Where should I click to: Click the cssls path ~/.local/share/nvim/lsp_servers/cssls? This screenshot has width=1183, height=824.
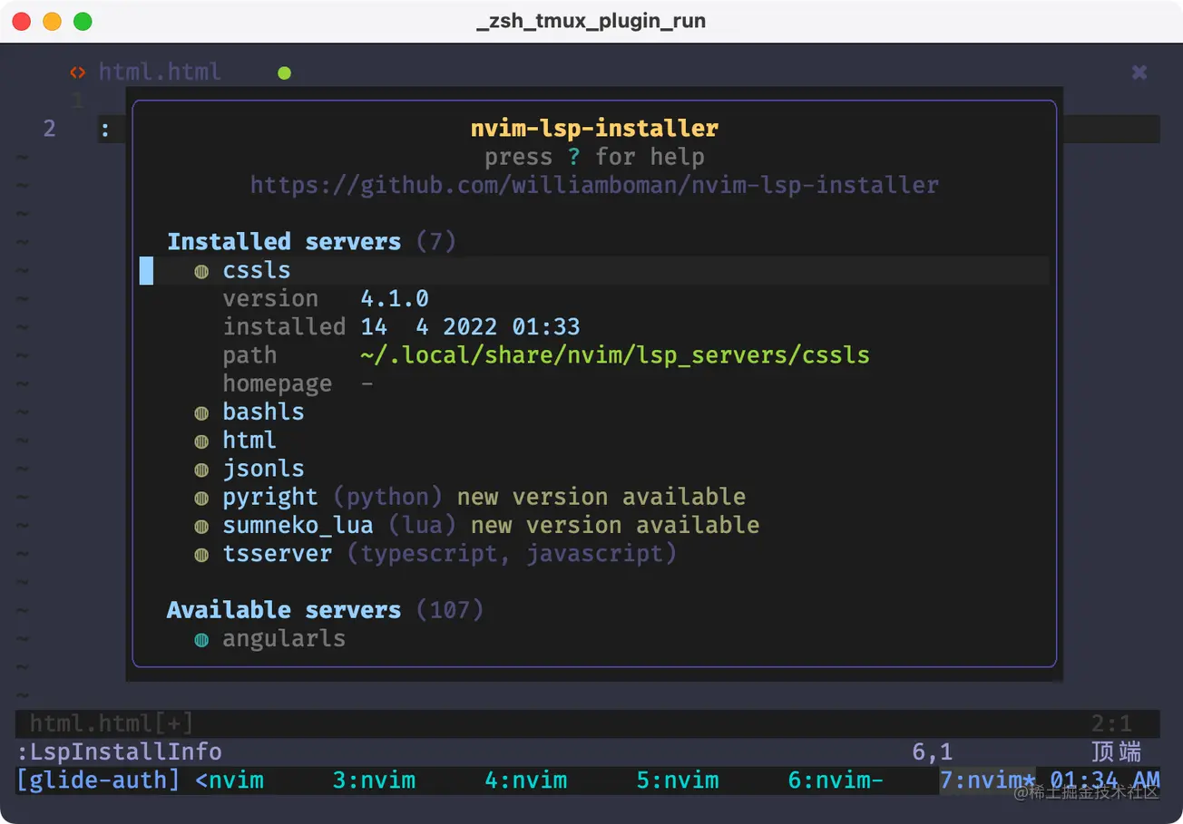pos(615,354)
